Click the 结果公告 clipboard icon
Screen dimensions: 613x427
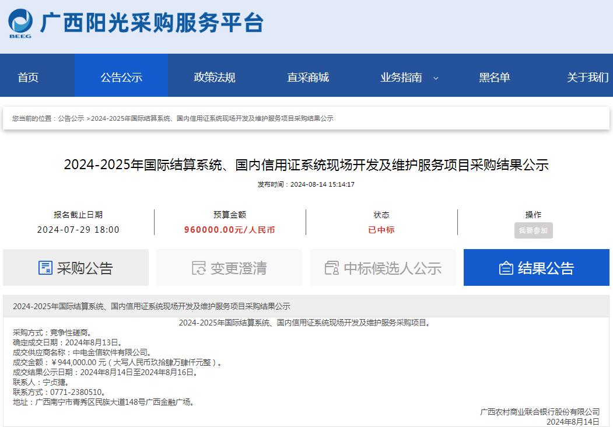tap(506, 268)
